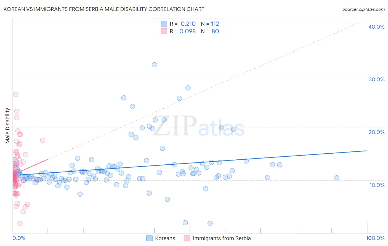Click the 20.0% y-axis tick label
Image resolution: width=388 pixels, height=246 pixels.
pos(376,132)
